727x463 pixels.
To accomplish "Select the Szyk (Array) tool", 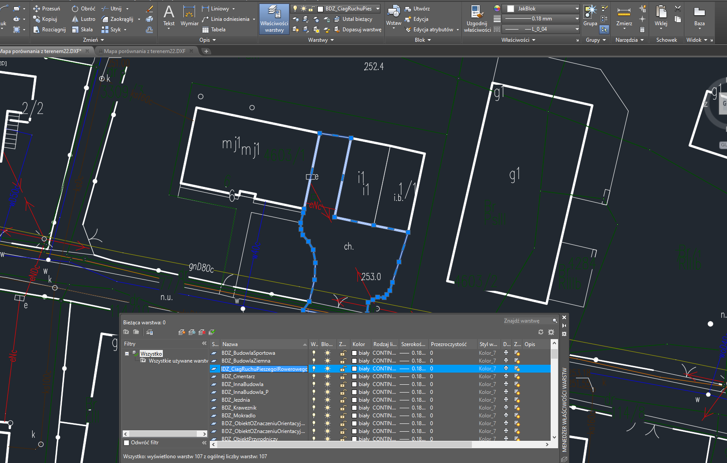I will [111, 30].
